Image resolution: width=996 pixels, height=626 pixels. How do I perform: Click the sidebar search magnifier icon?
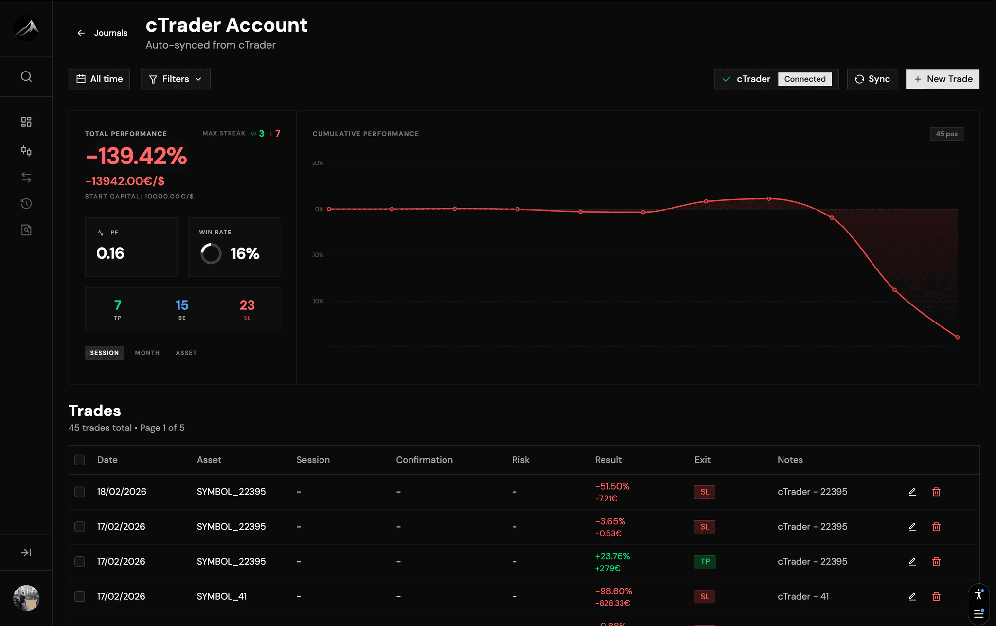click(x=26, y=77)
